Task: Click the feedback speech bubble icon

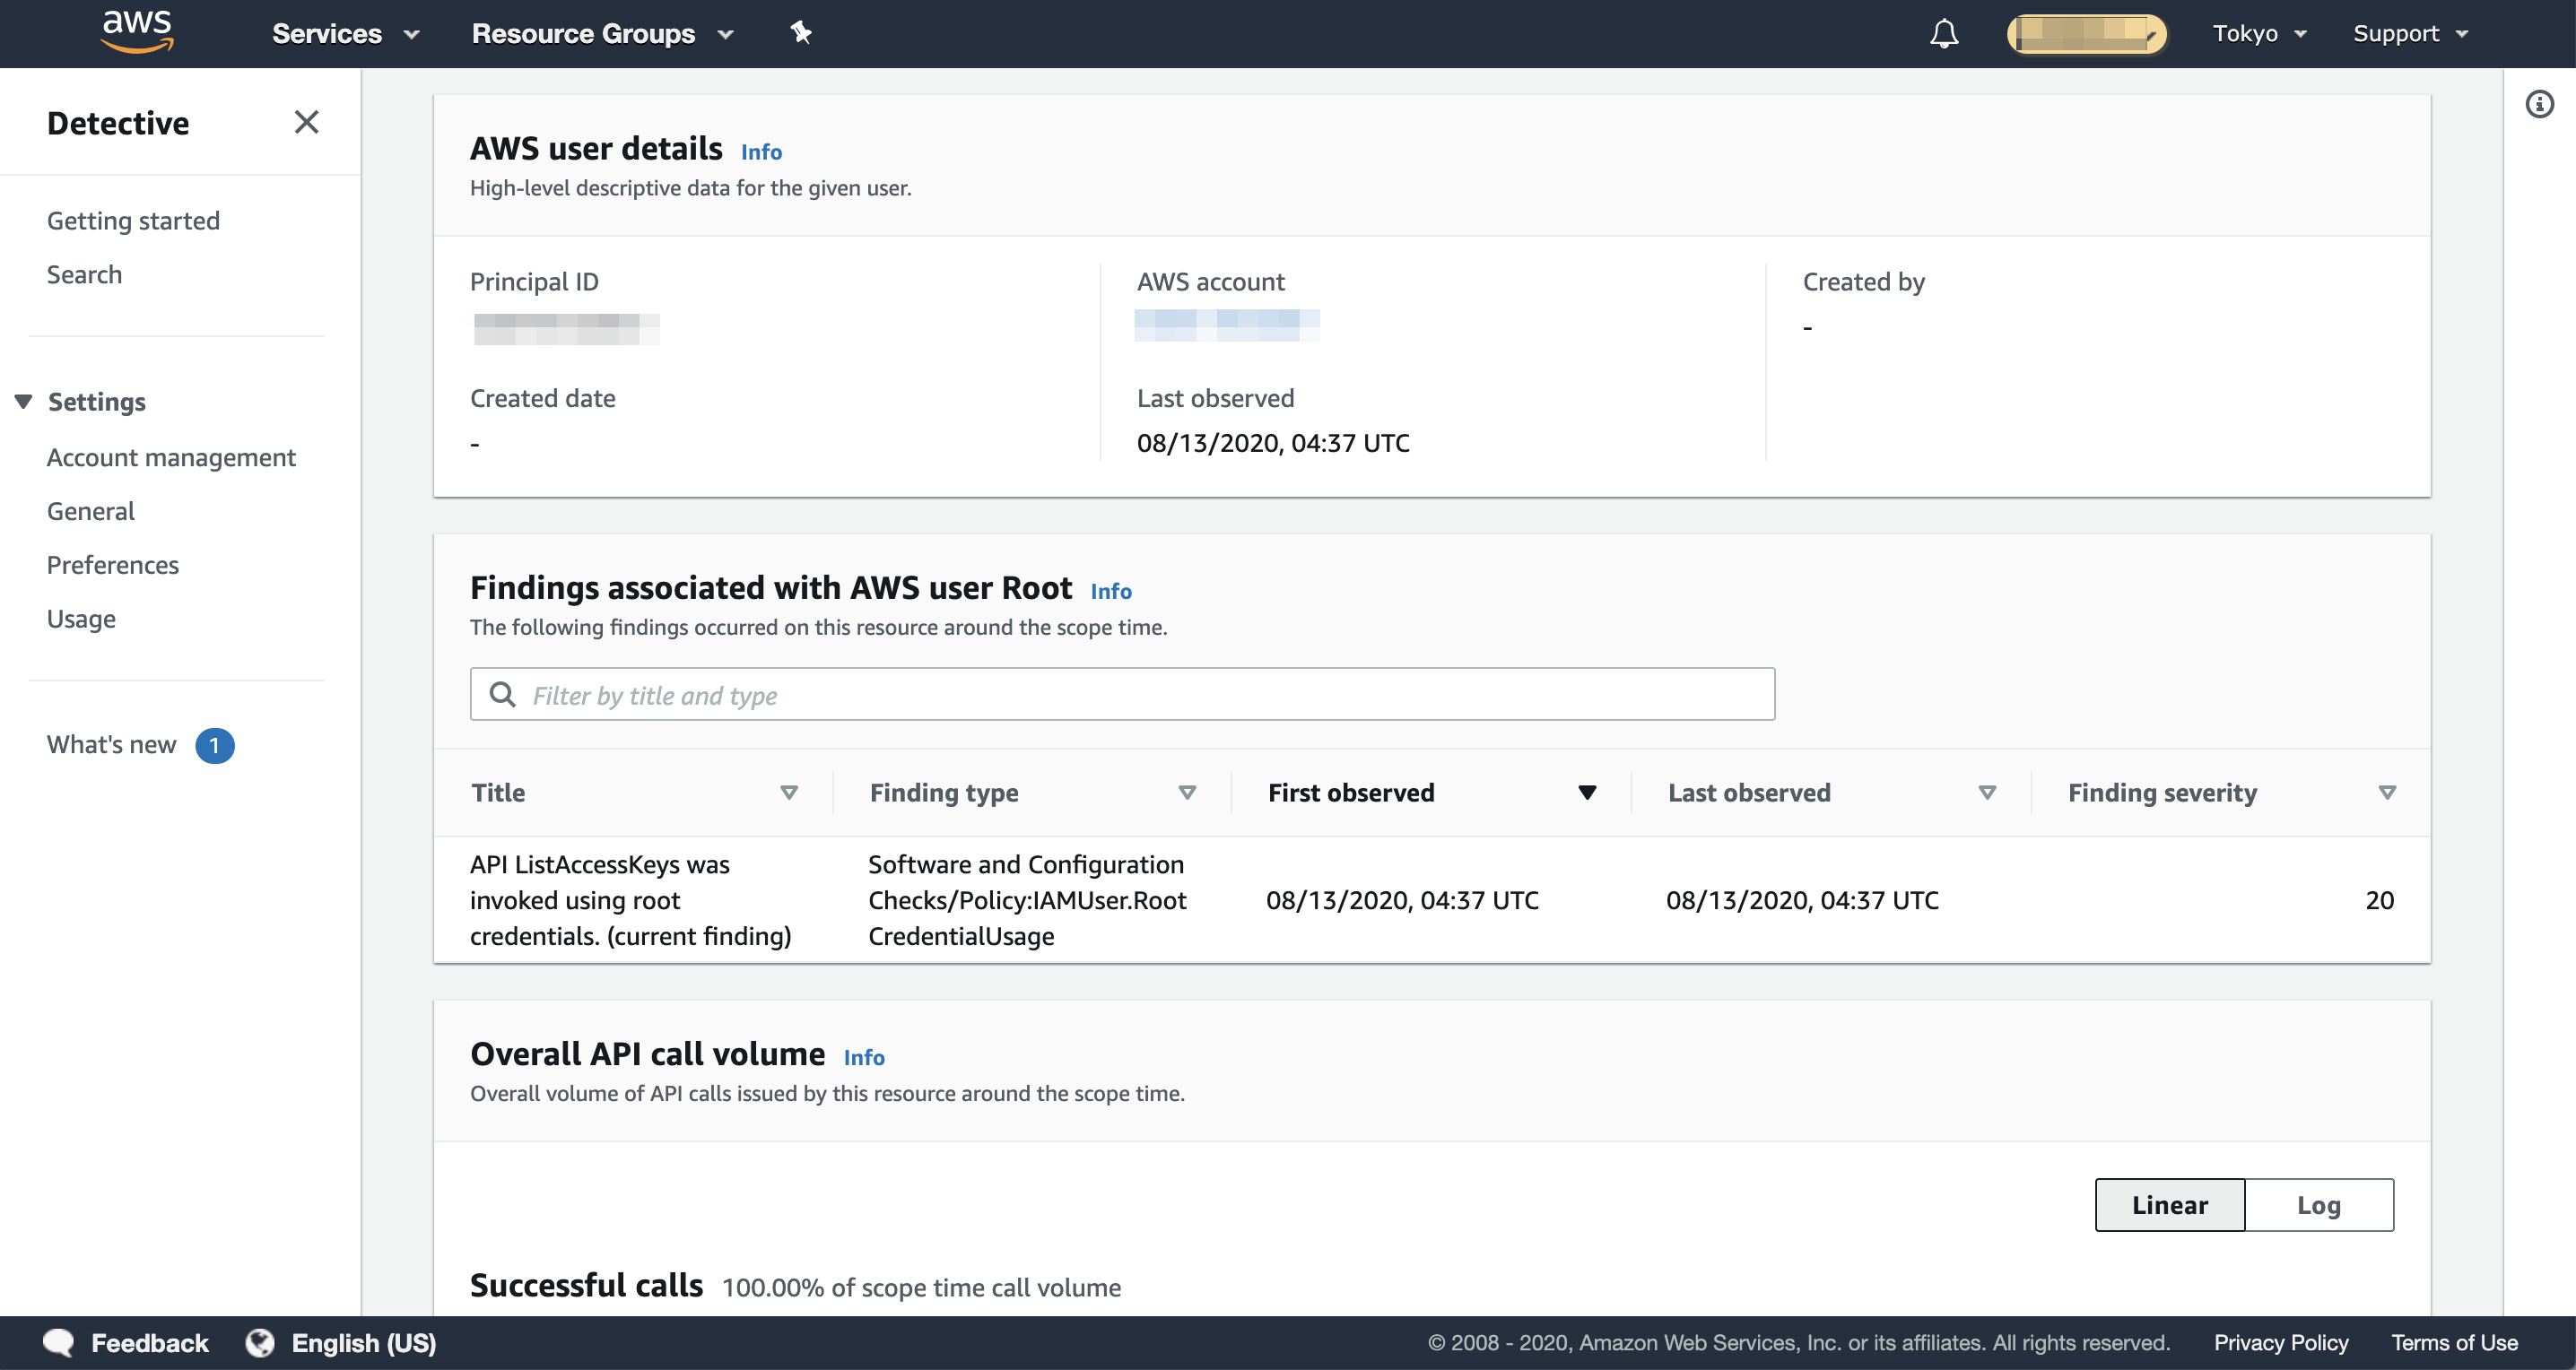Action: tap(59, 1343)
